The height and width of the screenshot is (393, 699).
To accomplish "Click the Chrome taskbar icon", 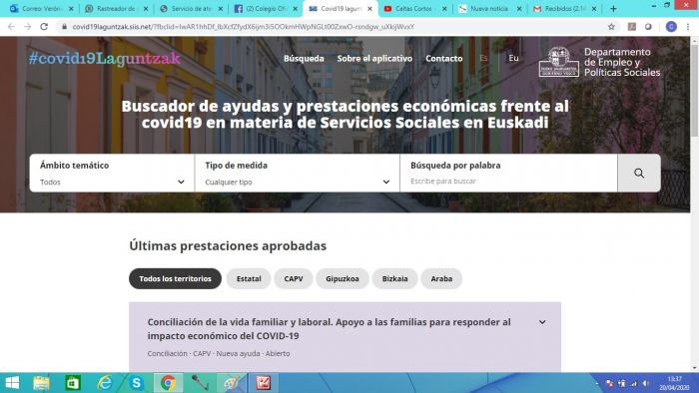I will (168, 383).
